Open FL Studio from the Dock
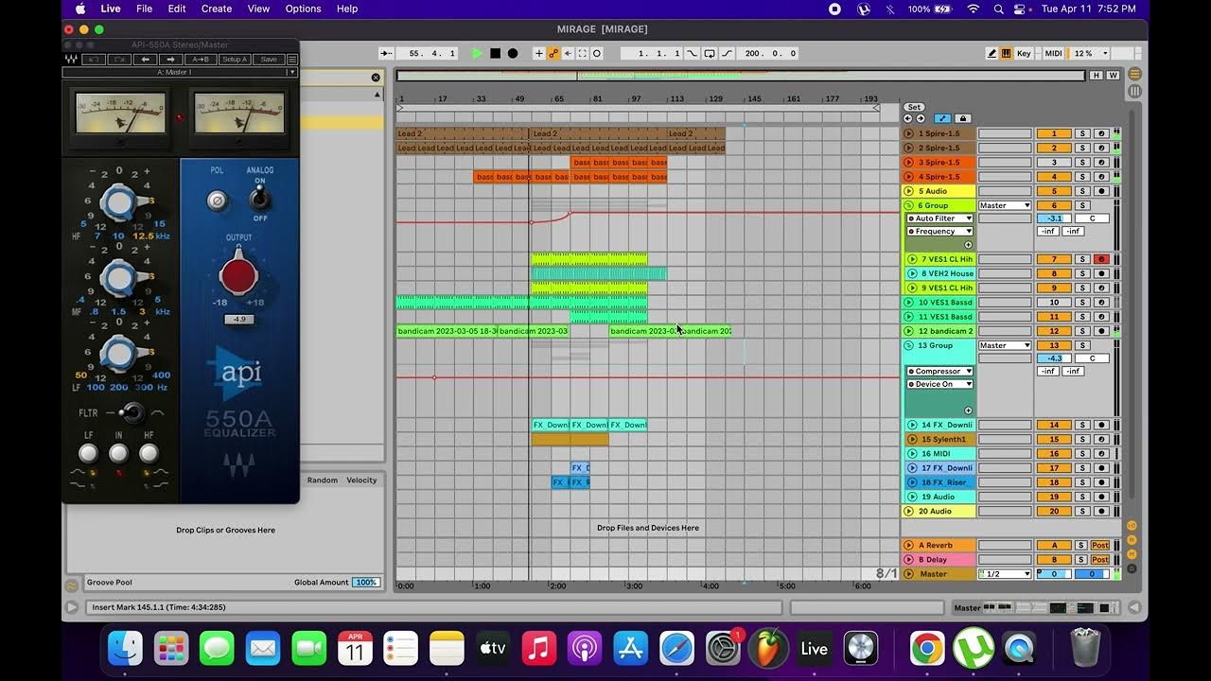The height and width of the screenshot is (681, 1211). (x=768, y=649)
